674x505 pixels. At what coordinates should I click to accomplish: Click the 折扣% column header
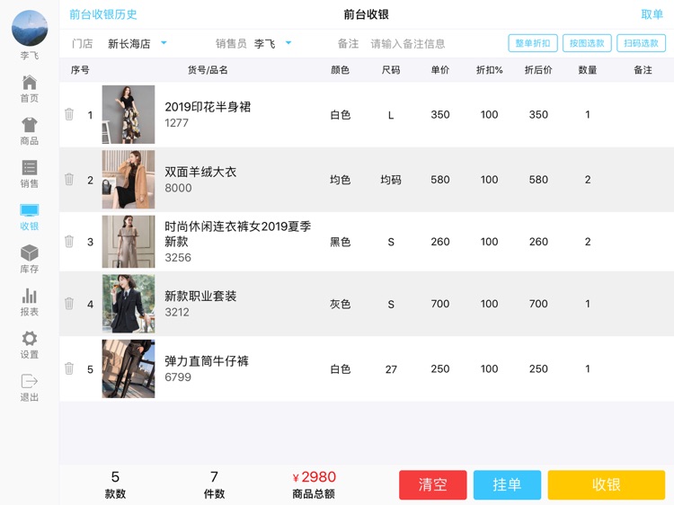(x=489, y=69)
